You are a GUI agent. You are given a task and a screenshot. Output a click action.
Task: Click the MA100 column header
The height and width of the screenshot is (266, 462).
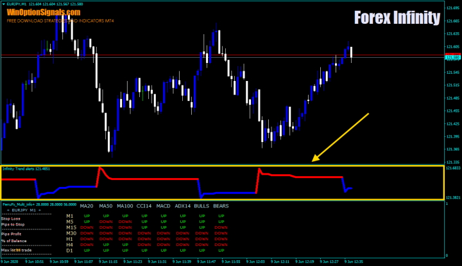coord(125,206)
